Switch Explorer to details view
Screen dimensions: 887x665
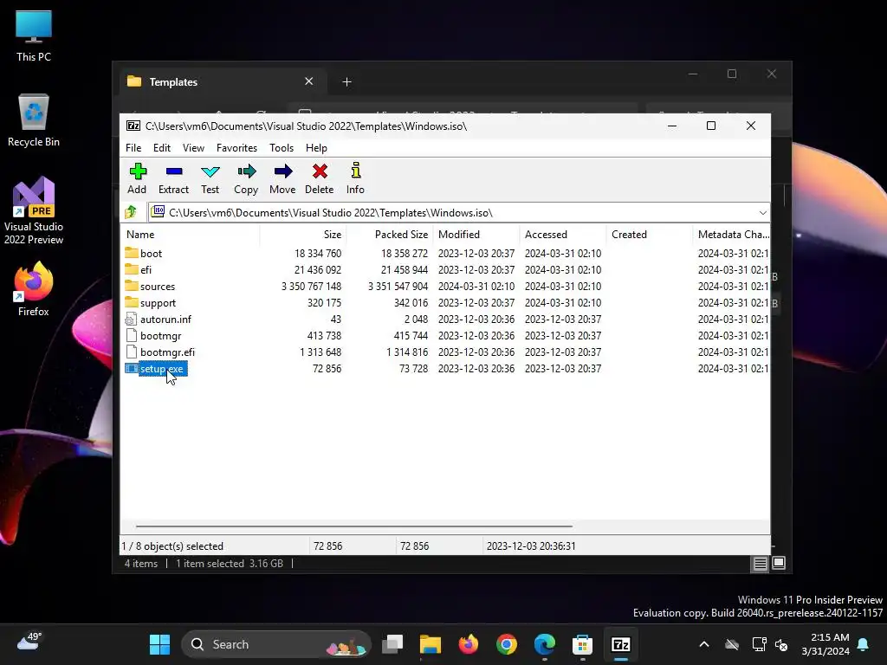point(760,563)
